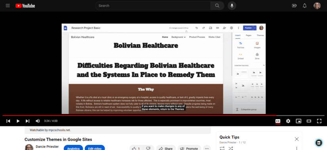Click the Quick Tips playlist title
Viewport: 327px width, 150px height.
coord(229,137)
